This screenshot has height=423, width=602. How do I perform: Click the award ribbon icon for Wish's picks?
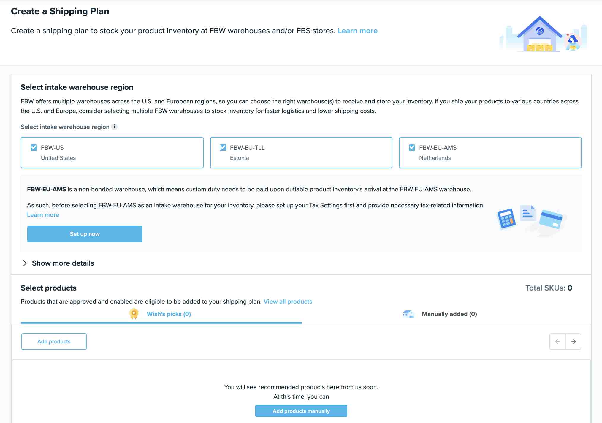pyautogui.click(x=134, y=314)
